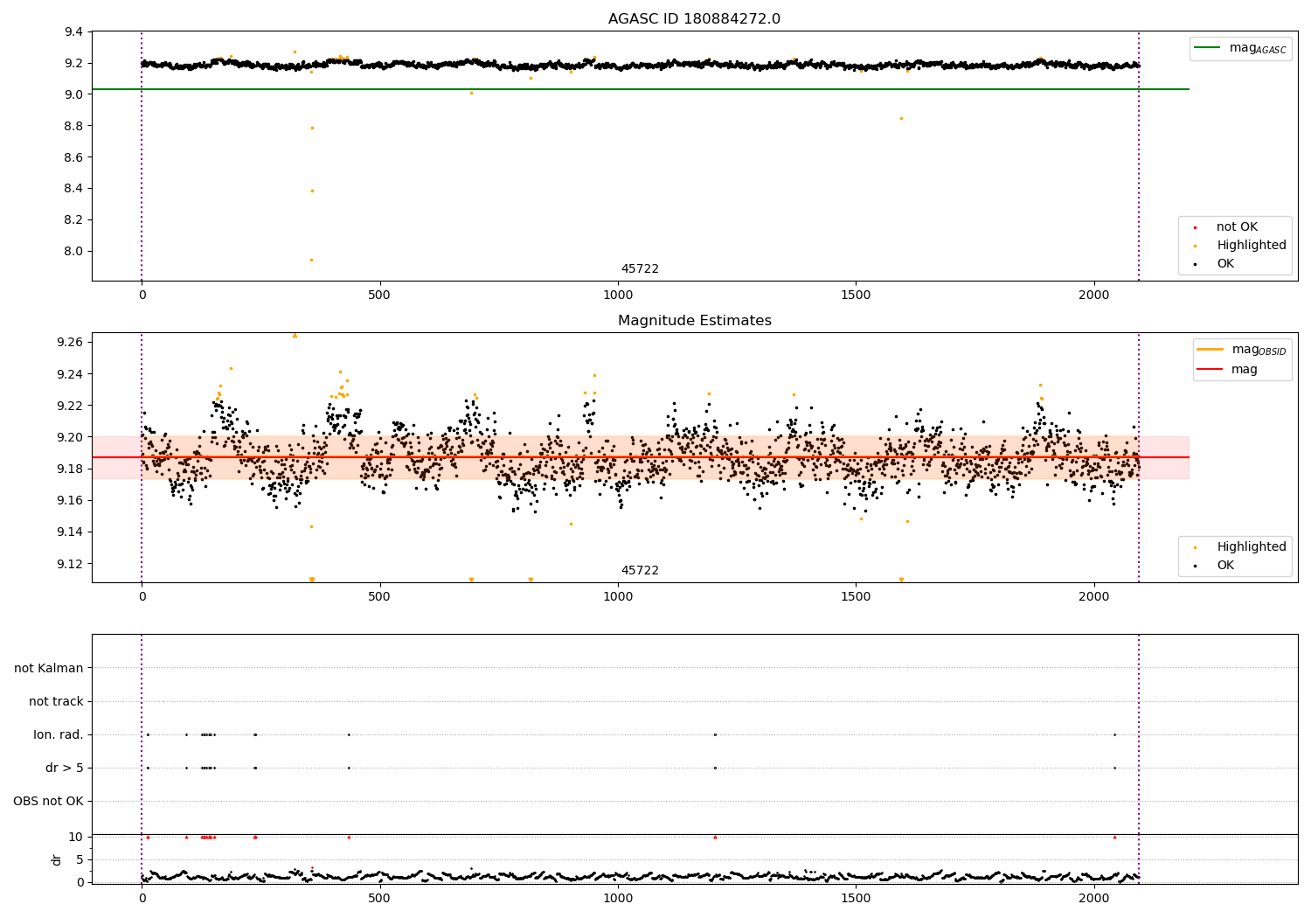This screenshot has height=918, width=1311.
Task: Click the rotated 'dr' axis label
Action: click(x=57, y=859)
